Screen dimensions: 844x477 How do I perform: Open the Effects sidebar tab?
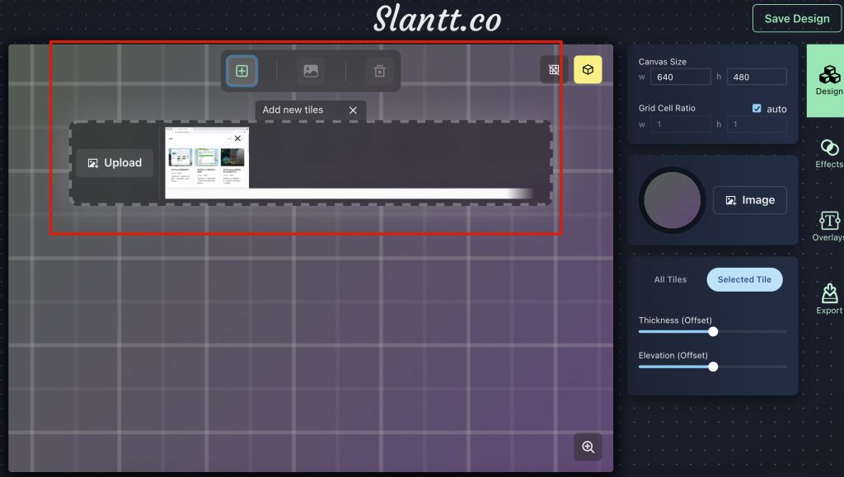(829, 154)
